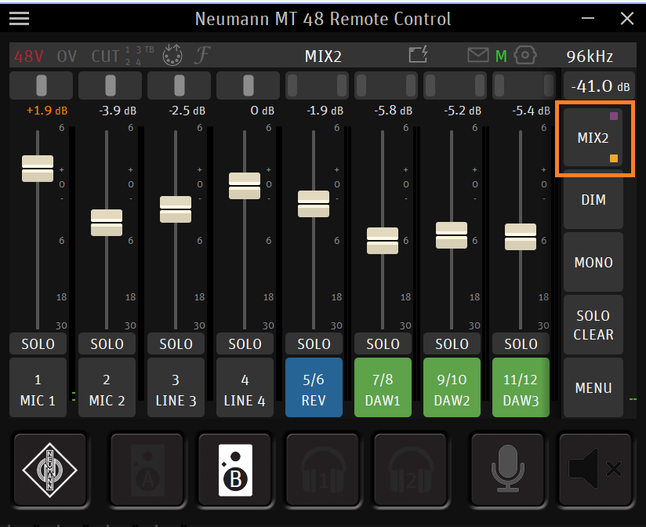This screenshot has height=527, width=646.
Task: Toggle the DIM button
Action: pos(593,200)
